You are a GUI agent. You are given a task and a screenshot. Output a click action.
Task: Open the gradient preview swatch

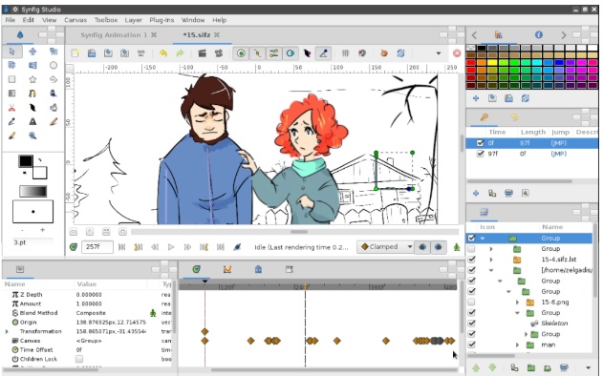click(x=33, y=191)
